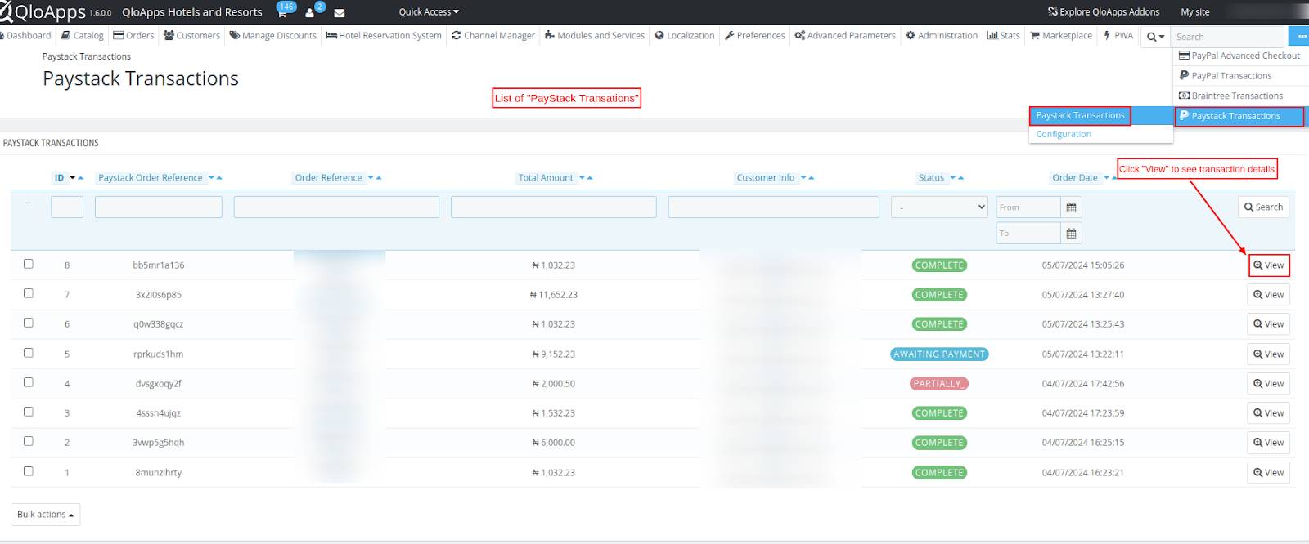
Task: Open the Stats menu
Action: pyautogui.click(x=1004, y=36)
